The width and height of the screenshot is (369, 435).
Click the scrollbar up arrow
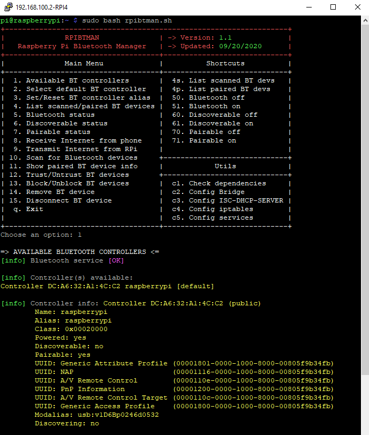pyautogui.click(x=365, y=20)
